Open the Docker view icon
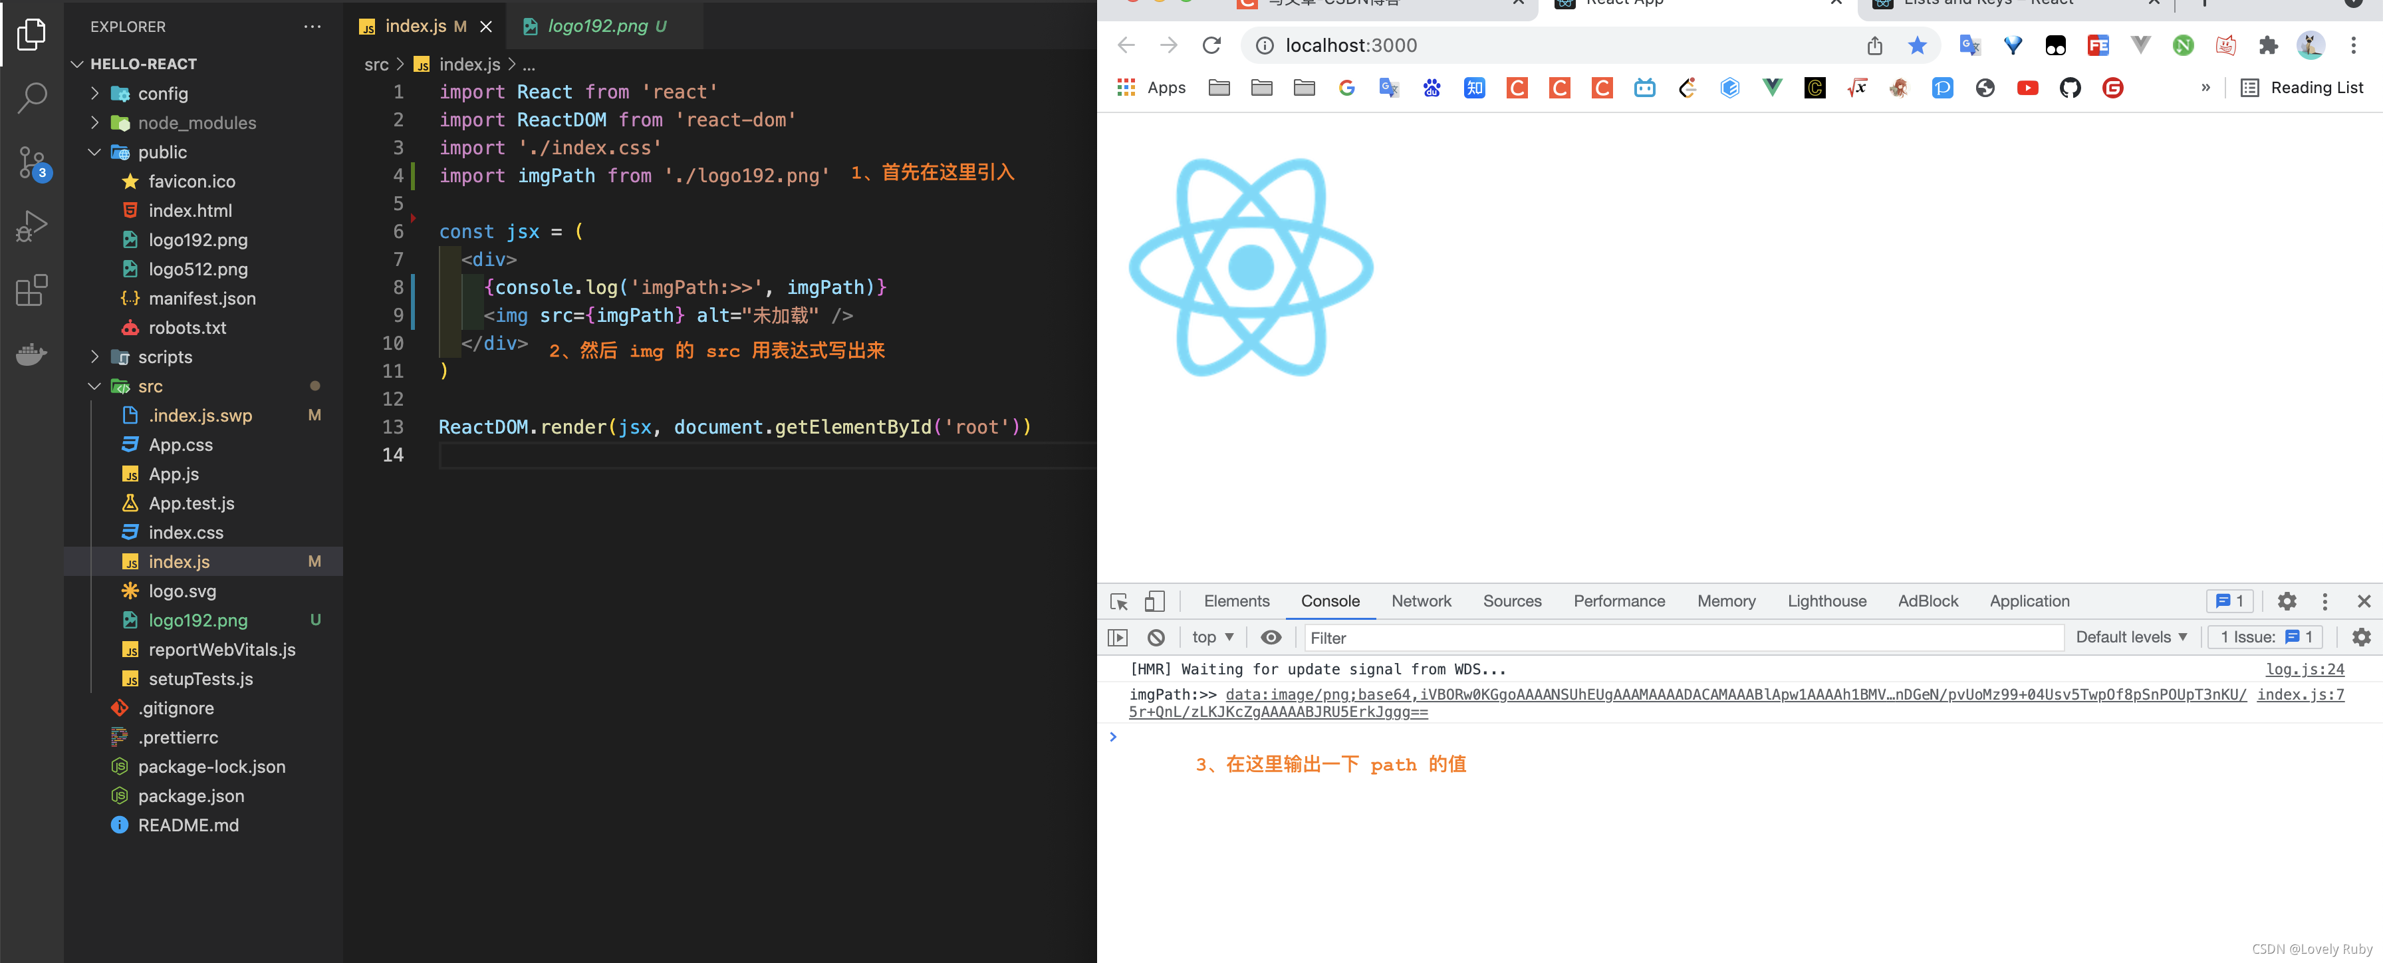This screenshot has width=2383, height=963. (x=31, y=354)
